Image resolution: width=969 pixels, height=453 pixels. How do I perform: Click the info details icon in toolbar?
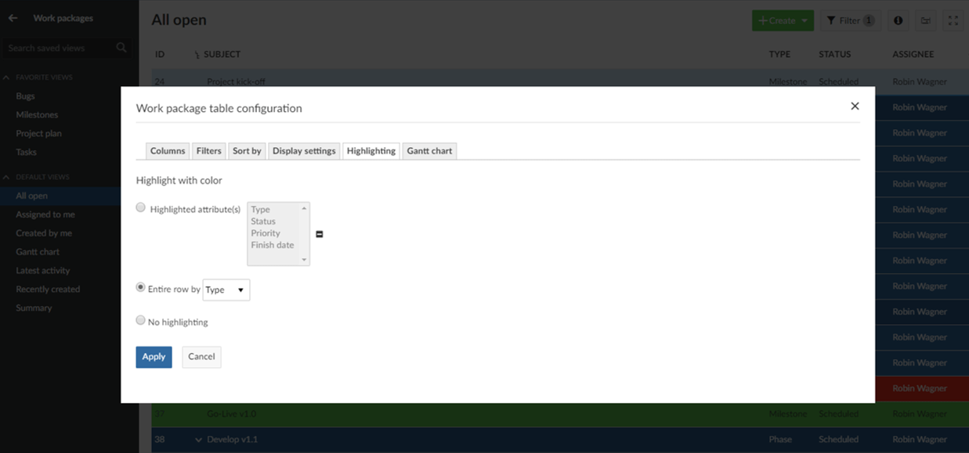click(x=898, y=21)
